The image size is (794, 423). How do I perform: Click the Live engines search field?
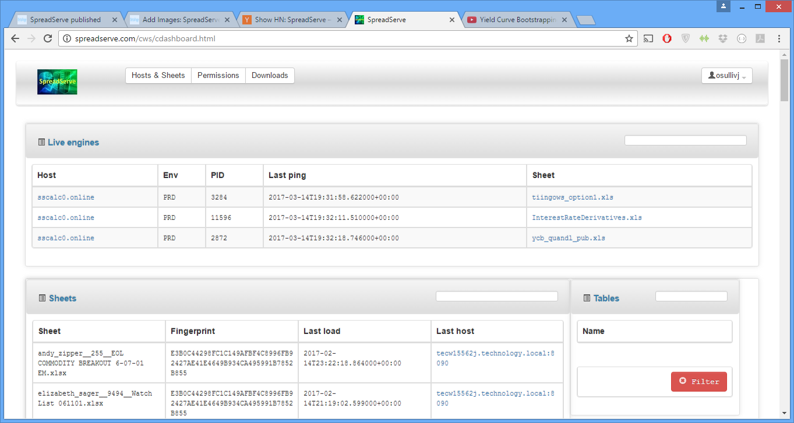[685, 140]
